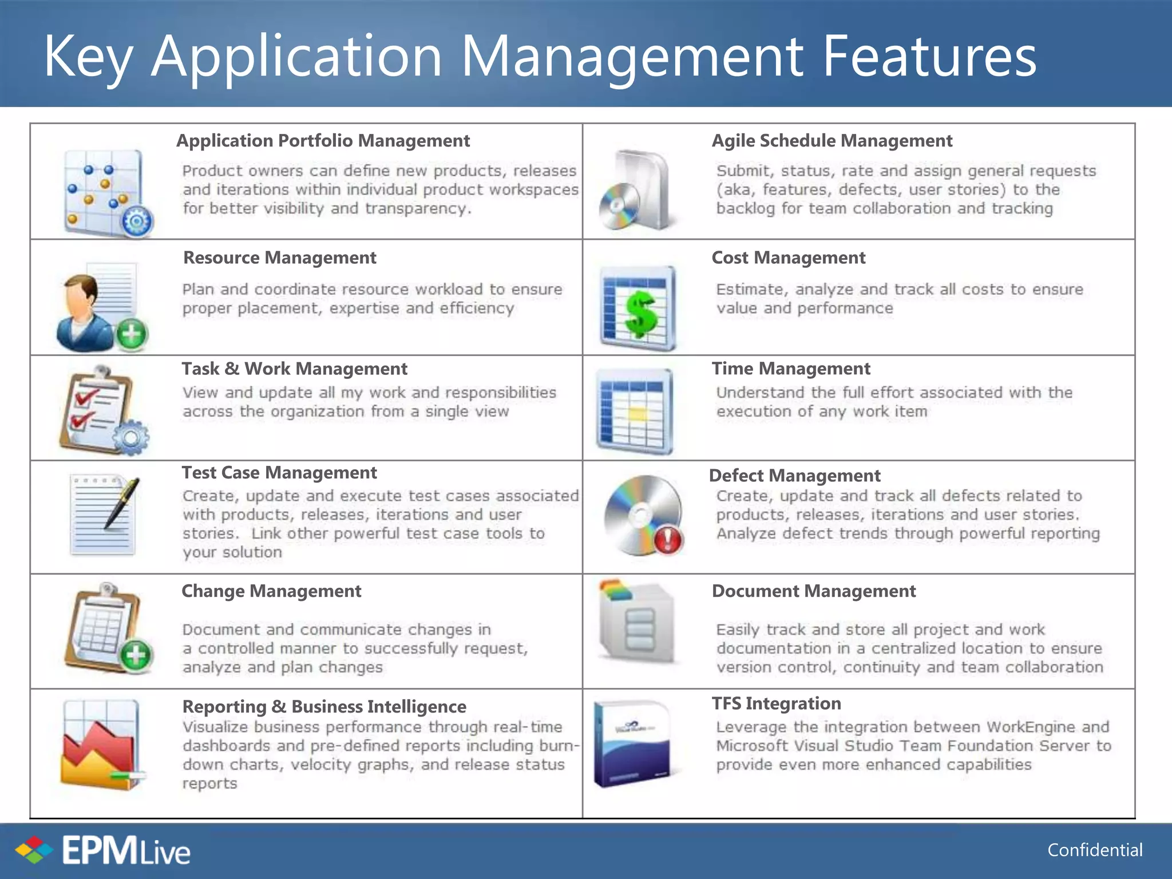Click the Cost Management dollar spreadsheet icon
Image resolution: width=1172 pixels, height=879 pixels.
point(638,308)
